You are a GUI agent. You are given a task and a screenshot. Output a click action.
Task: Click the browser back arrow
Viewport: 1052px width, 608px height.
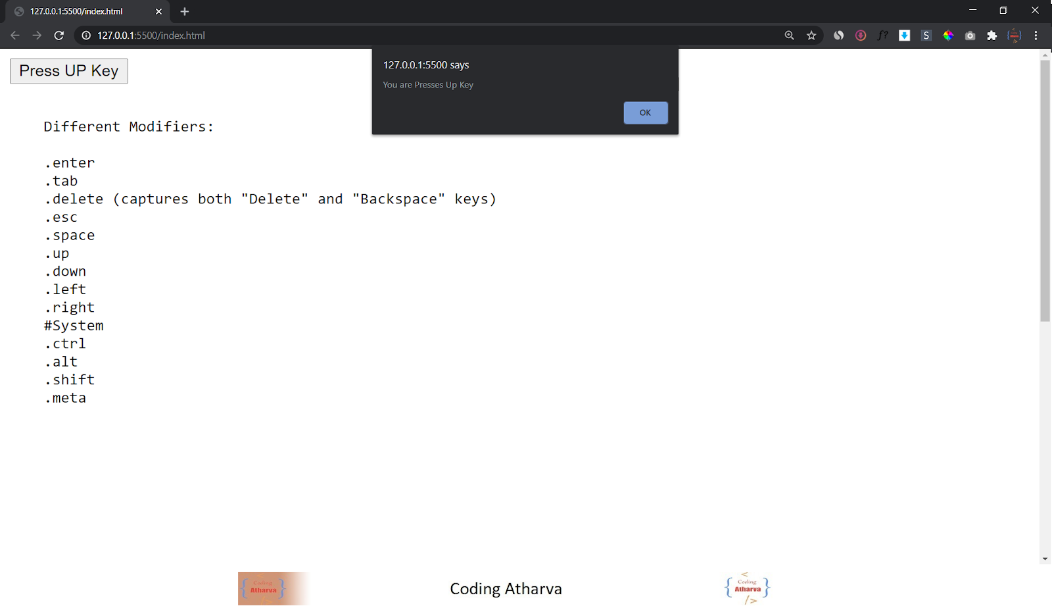(14, 36)
